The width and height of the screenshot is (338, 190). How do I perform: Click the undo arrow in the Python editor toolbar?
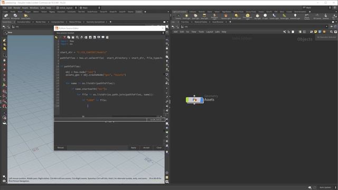coord(57,37)
